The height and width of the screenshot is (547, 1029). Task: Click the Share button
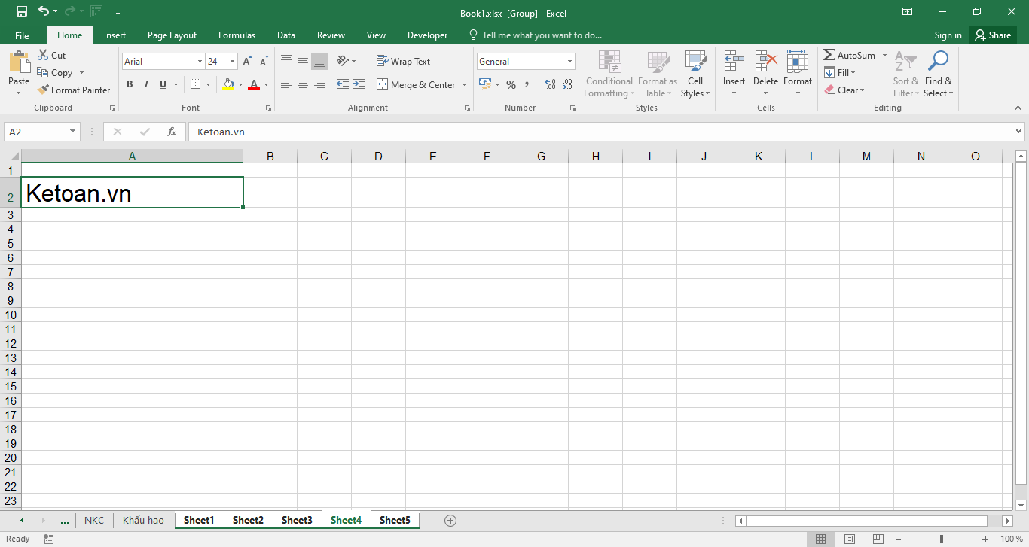coord(991,35)
